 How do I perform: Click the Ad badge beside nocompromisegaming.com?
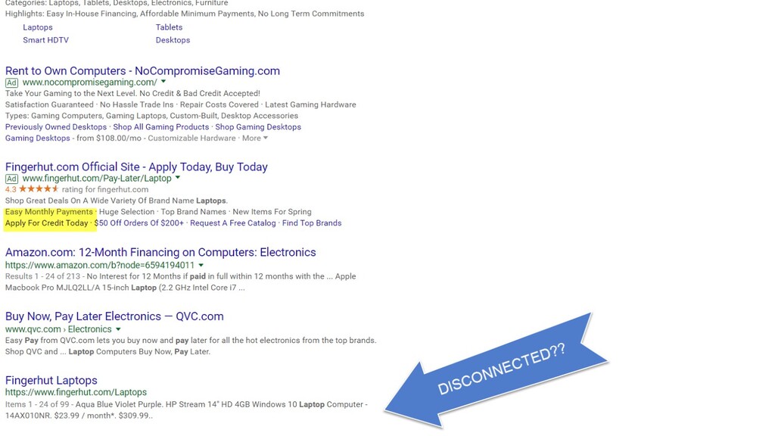click(x=11, y=83)
